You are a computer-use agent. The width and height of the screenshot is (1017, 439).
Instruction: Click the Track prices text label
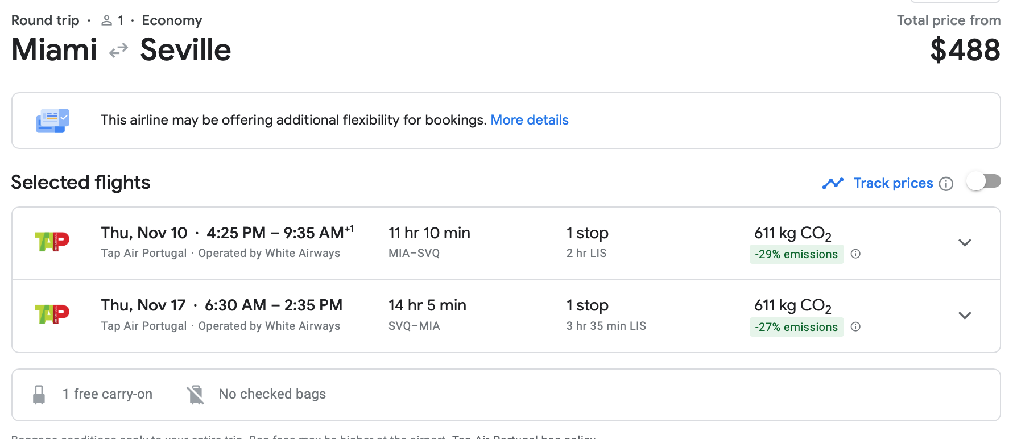(893, 183)
